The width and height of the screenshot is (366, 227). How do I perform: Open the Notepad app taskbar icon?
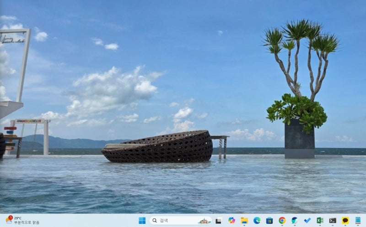pyautogui.click(x=358, y=221)
